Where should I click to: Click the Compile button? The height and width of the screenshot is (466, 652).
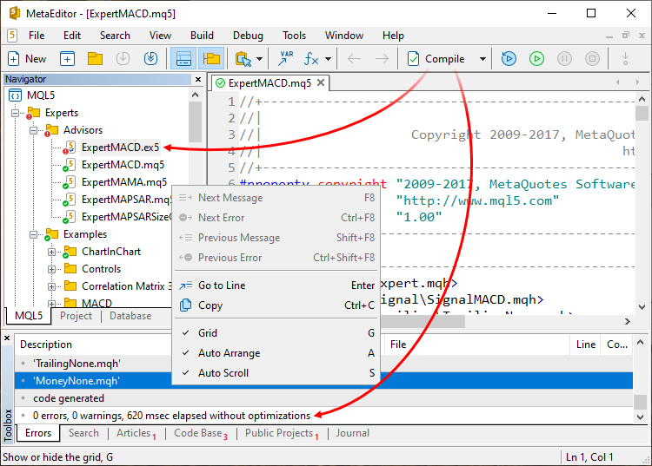point(436,59)
